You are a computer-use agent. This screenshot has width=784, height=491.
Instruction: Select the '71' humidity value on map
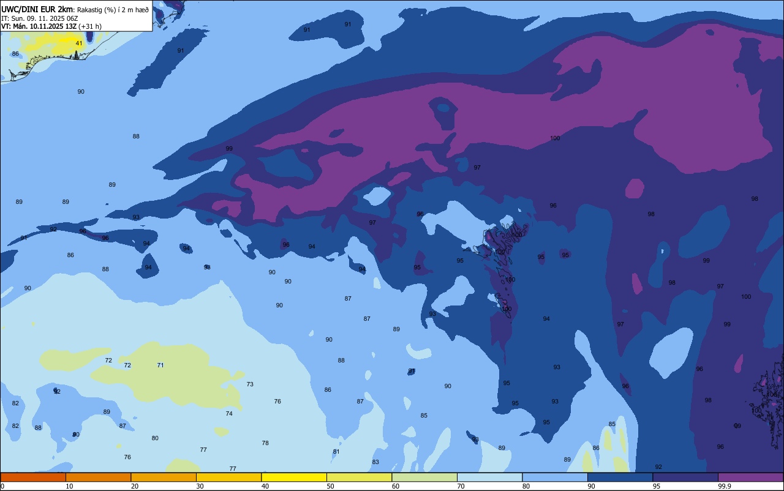pos(160,365)
